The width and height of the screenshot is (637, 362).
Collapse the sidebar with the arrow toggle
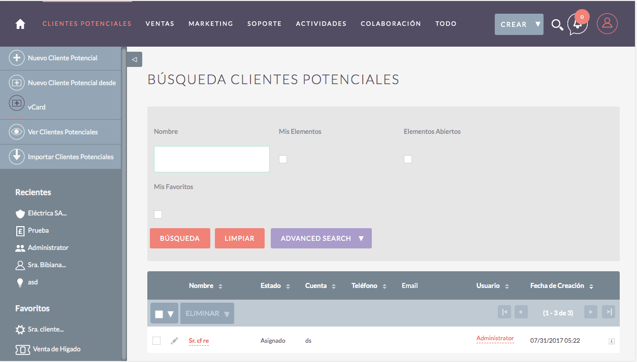135,59
